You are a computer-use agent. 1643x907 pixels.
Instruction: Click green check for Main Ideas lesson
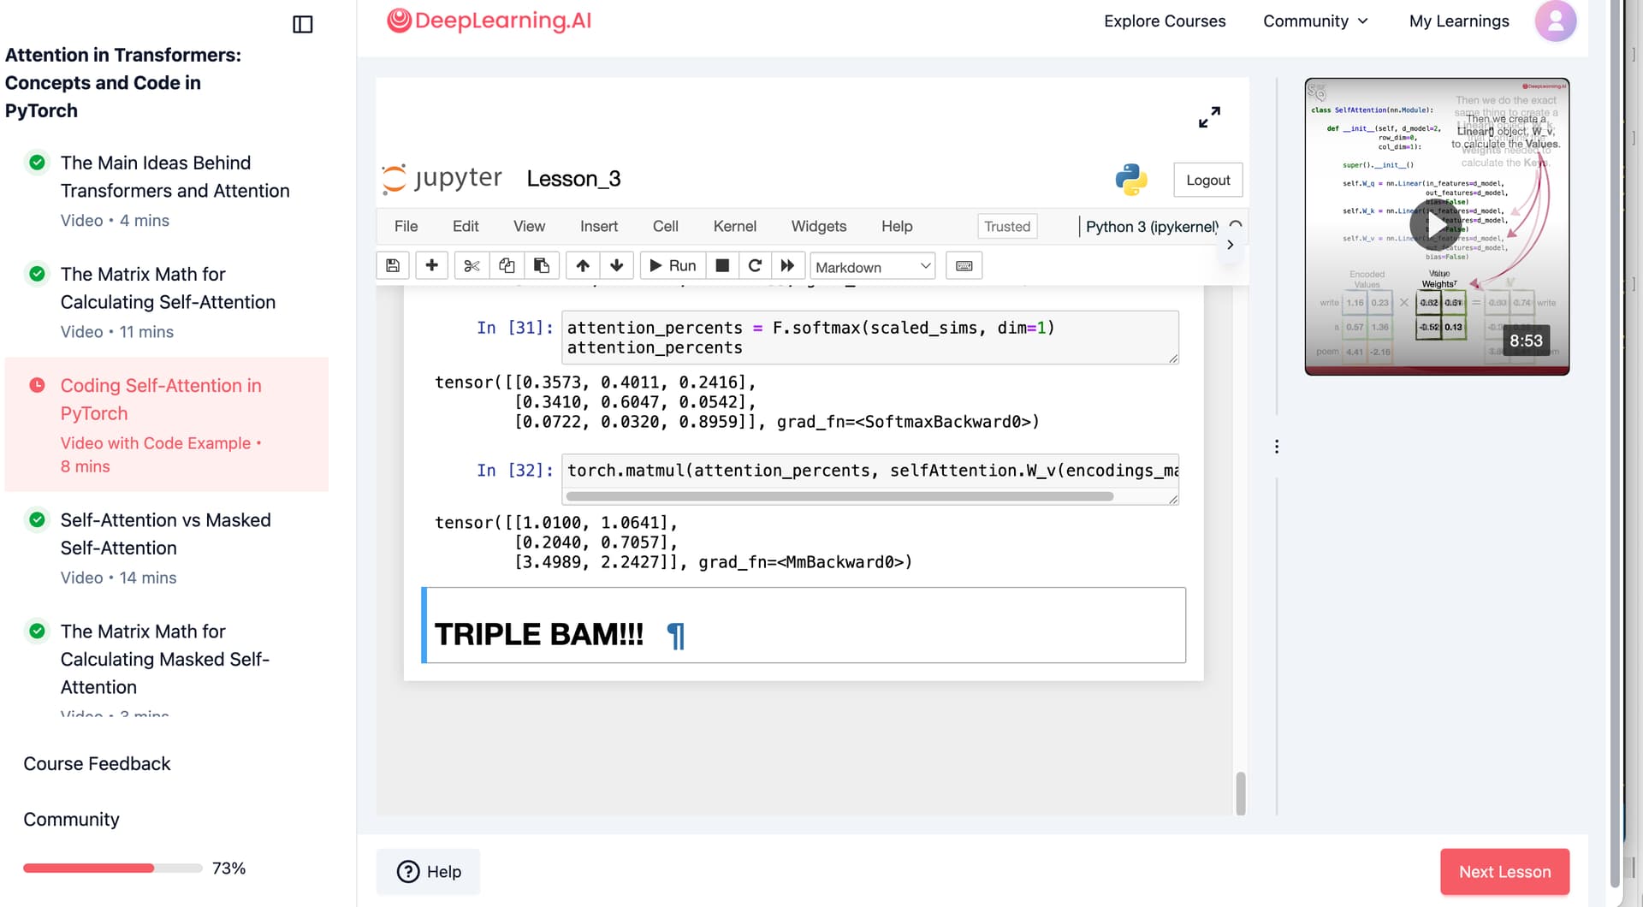click(38, 163)
